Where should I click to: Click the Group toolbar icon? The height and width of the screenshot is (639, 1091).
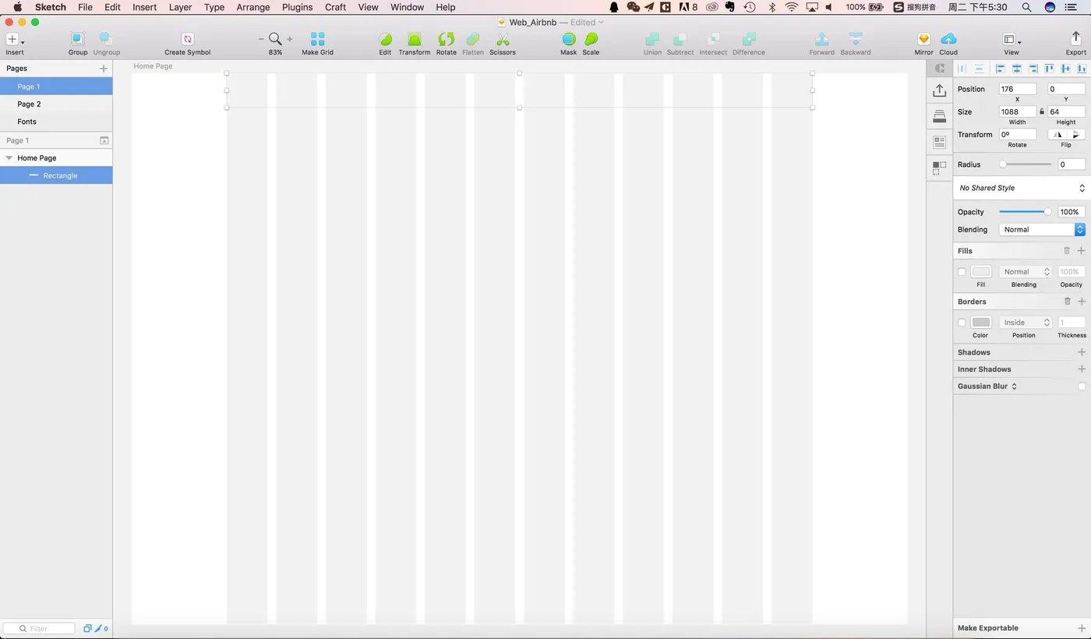click(x=78, y=39)
